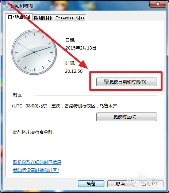Click the date text 2015年2月13日

[x=81, y=48]
